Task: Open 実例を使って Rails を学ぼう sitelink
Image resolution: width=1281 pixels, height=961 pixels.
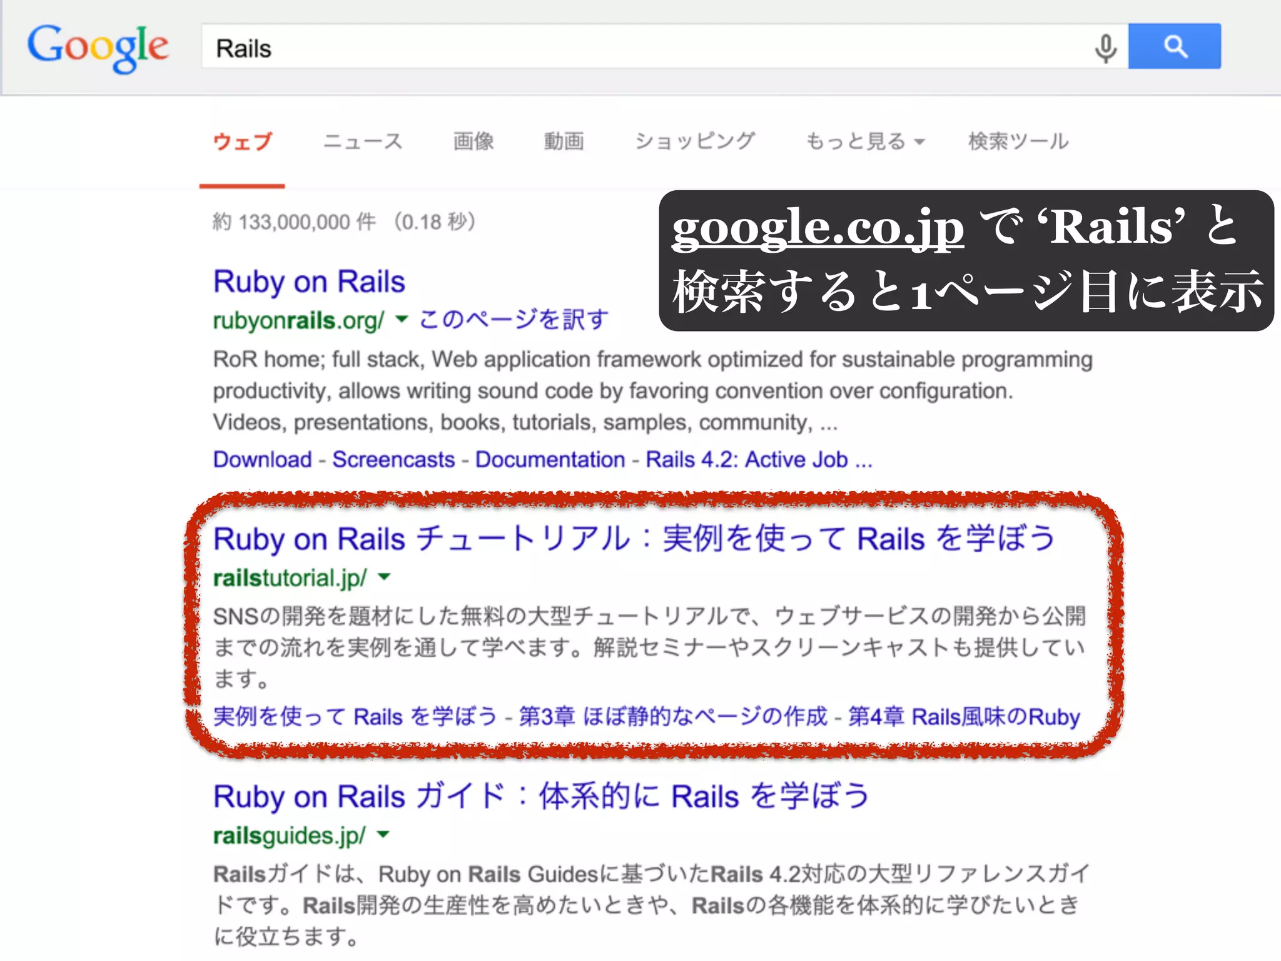Action: [x=355, y=716]
